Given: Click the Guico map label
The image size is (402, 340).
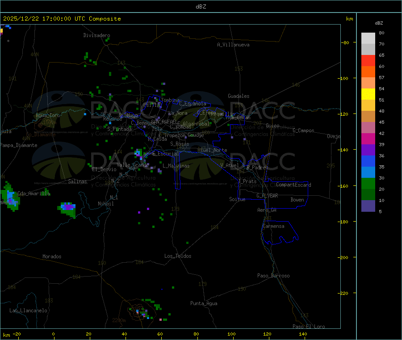Looking at the screenshot, I should pyautogui.click(x=272, y=126).
